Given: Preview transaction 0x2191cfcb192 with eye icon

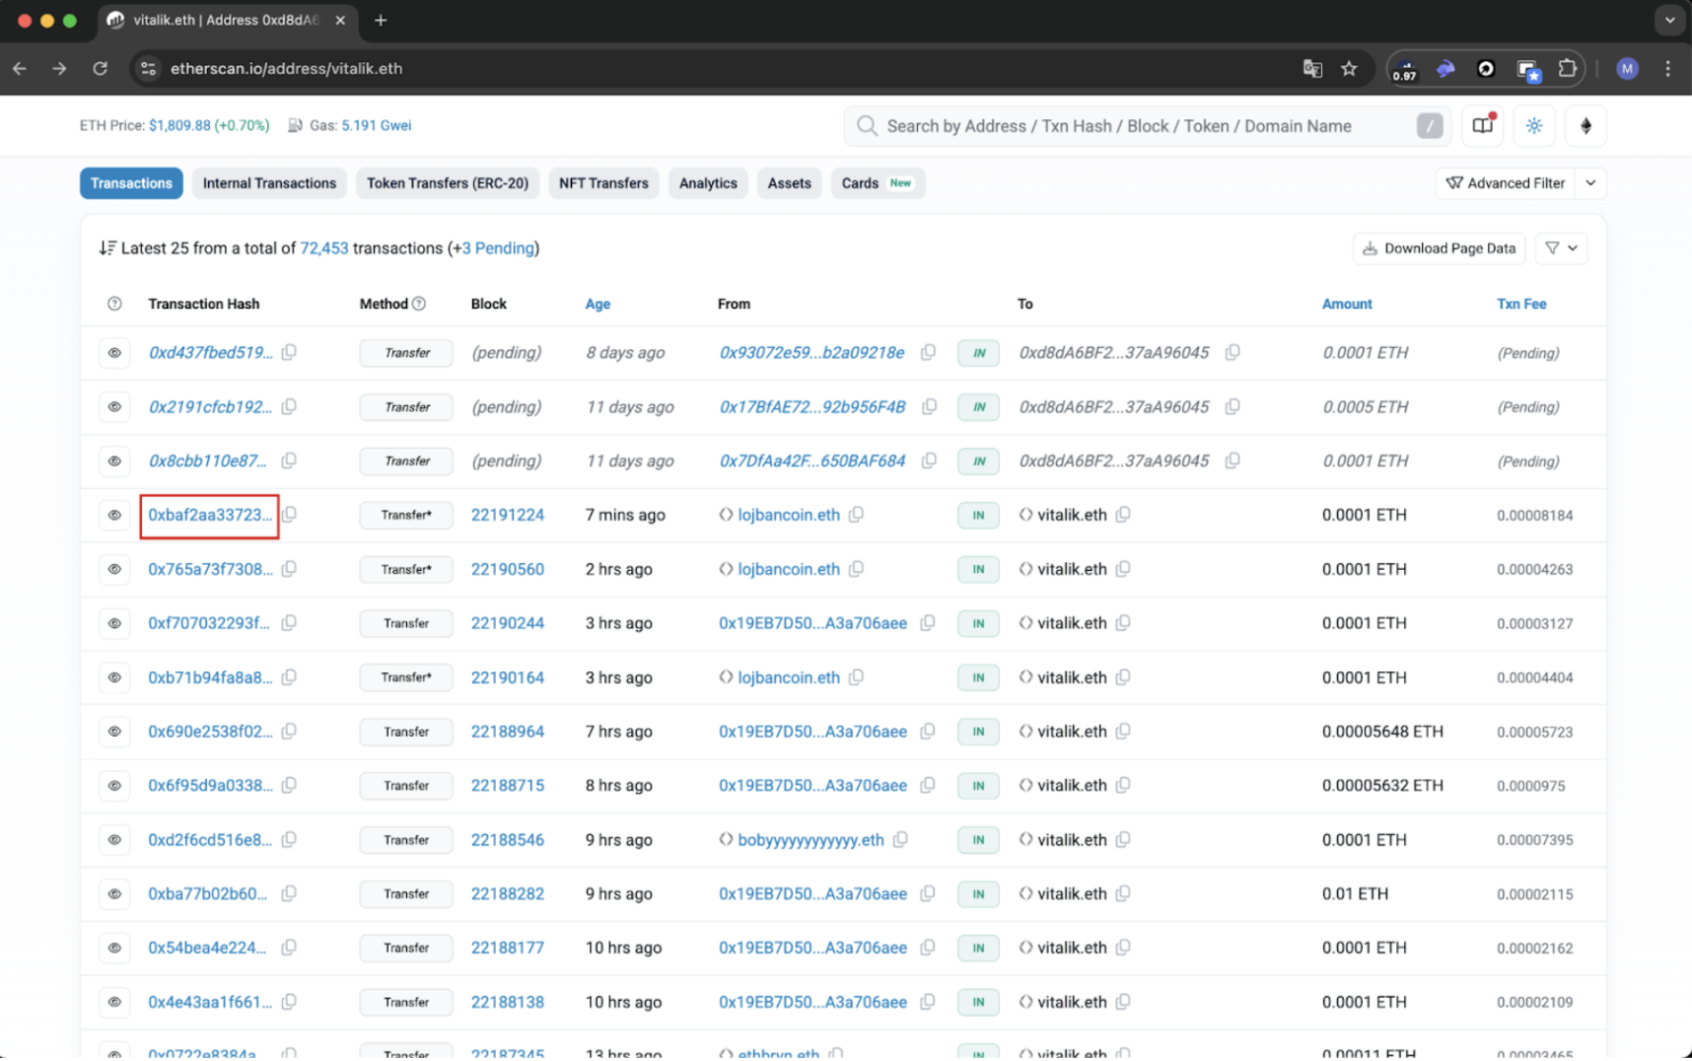Looking at the screenshot, I should tap(114, 407).
